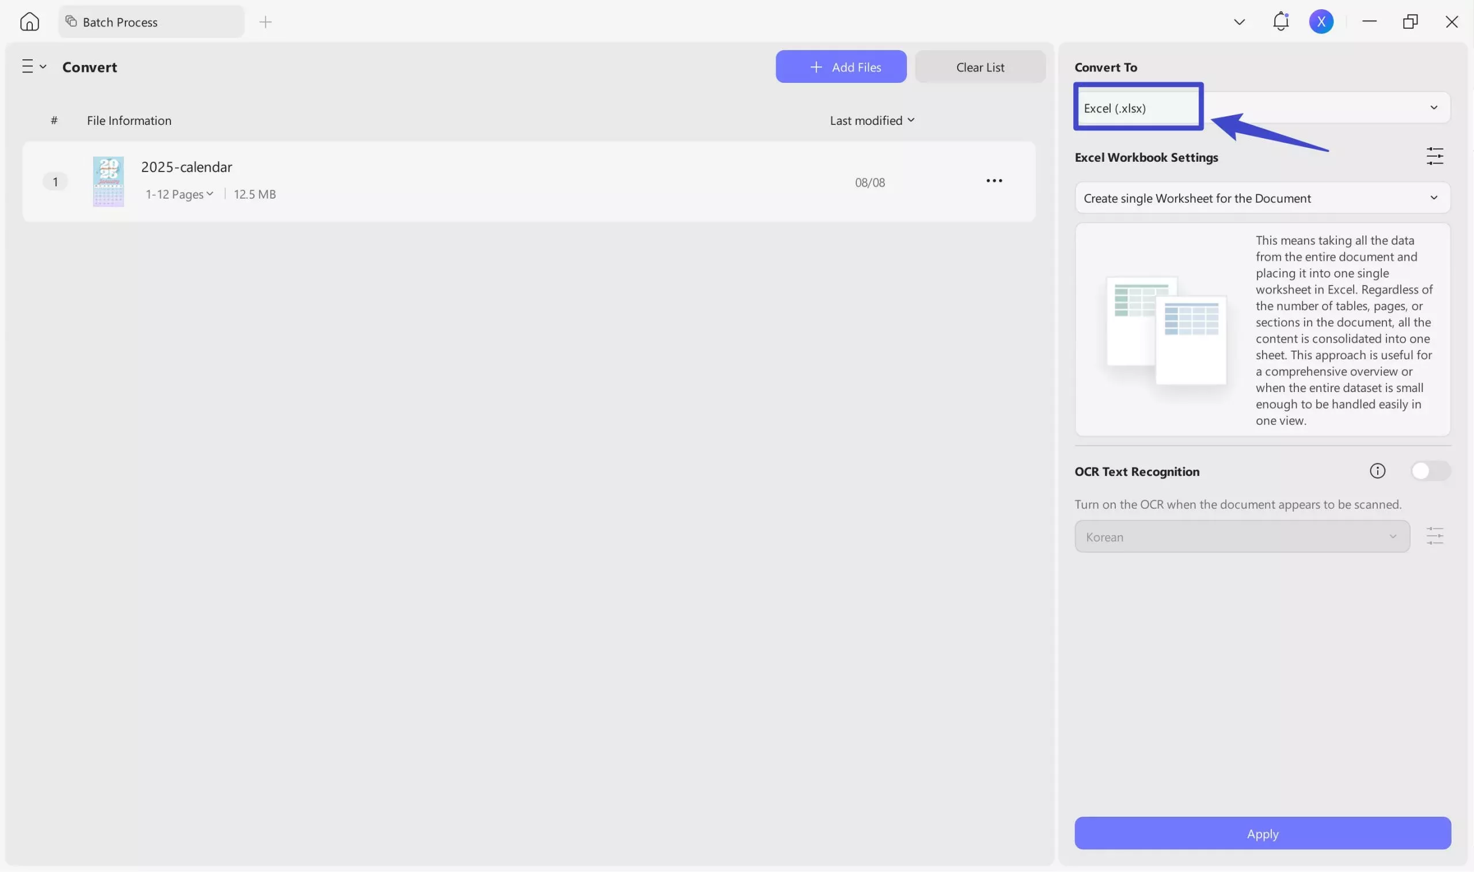
Task: Go to the Home screen icon
Action: 29,22
